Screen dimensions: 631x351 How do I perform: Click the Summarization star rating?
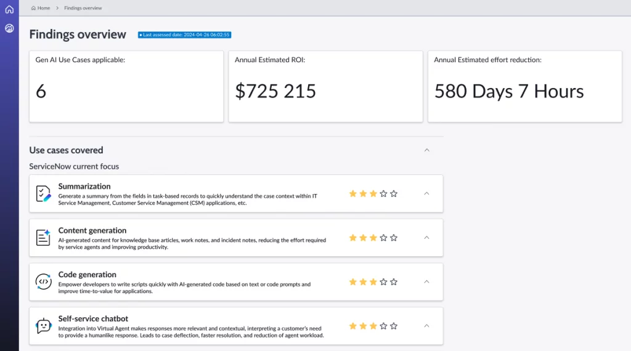373,194
